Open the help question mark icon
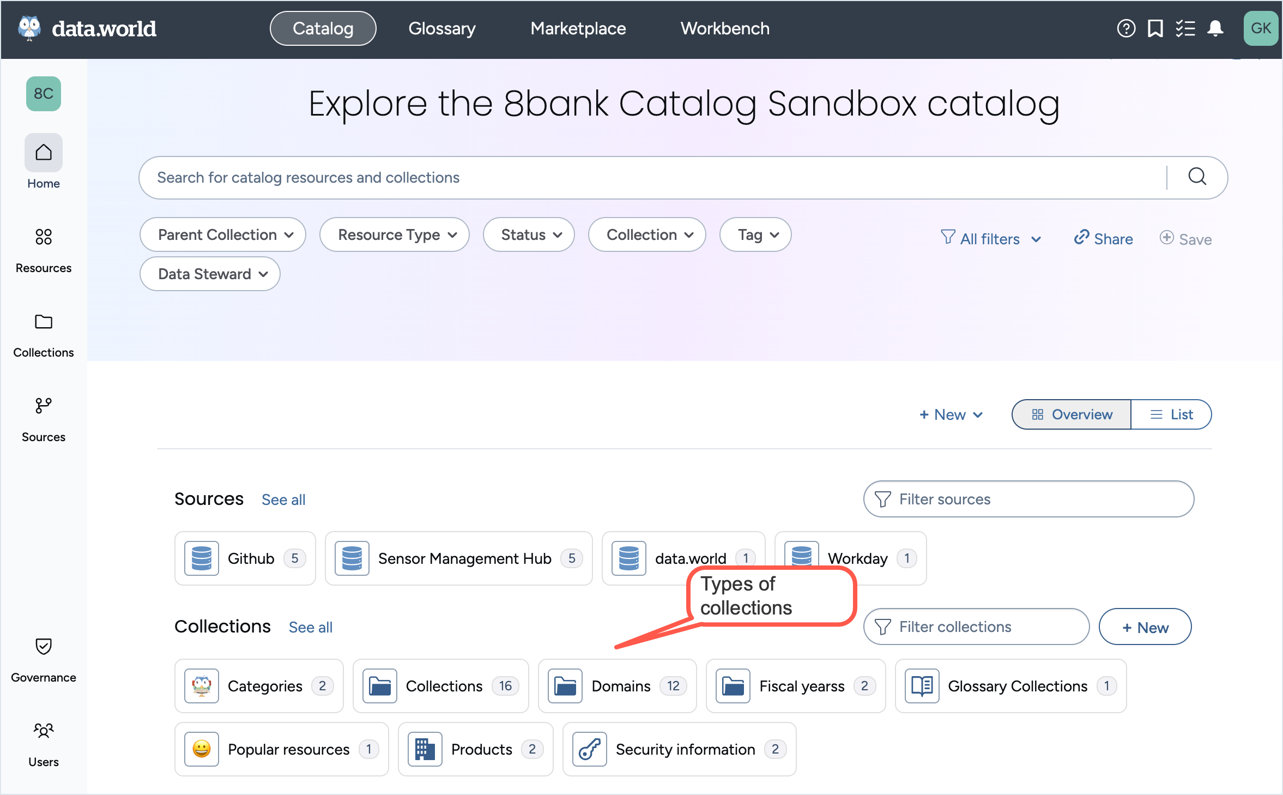 [1125, 28]
